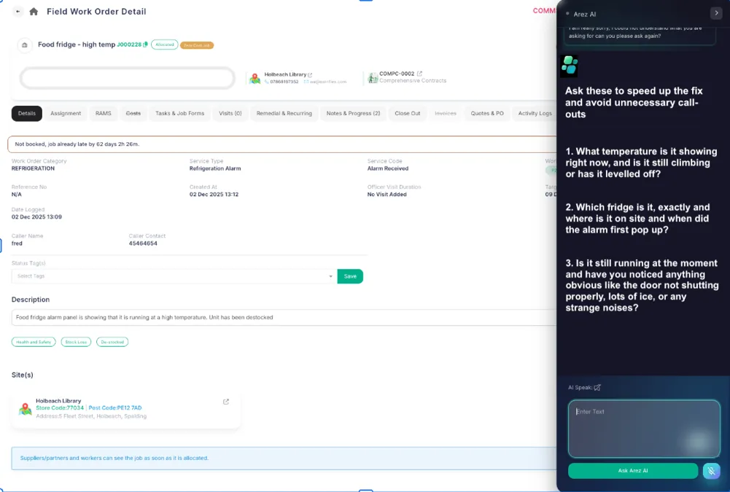
Task: Click the back arrow button
Action: point(18,12)
